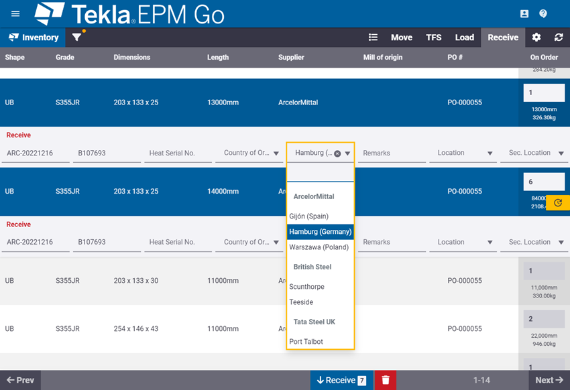The height and width of the screenshot is (390, 570).
Task: Switch to the Load tab
Action: (x=465, y=38)
